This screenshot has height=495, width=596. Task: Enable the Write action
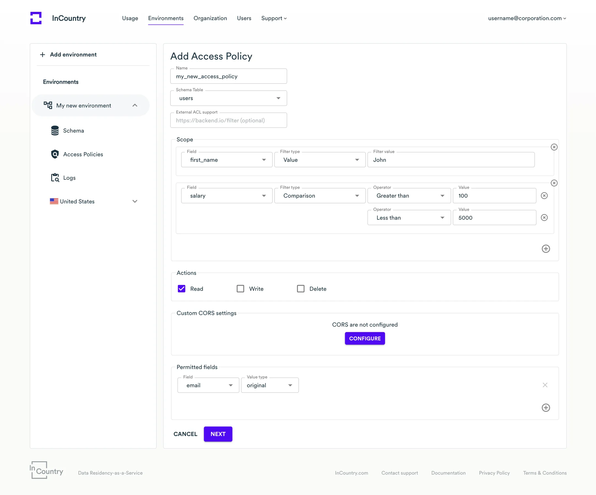click(x=240, y=289)
